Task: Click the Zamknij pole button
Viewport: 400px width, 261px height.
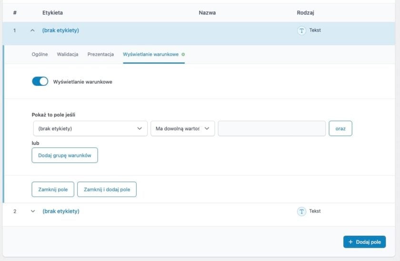Action: coord(53,189)
